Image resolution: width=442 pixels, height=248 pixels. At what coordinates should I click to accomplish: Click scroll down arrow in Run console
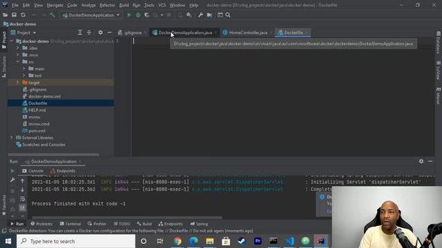(23, 190)
